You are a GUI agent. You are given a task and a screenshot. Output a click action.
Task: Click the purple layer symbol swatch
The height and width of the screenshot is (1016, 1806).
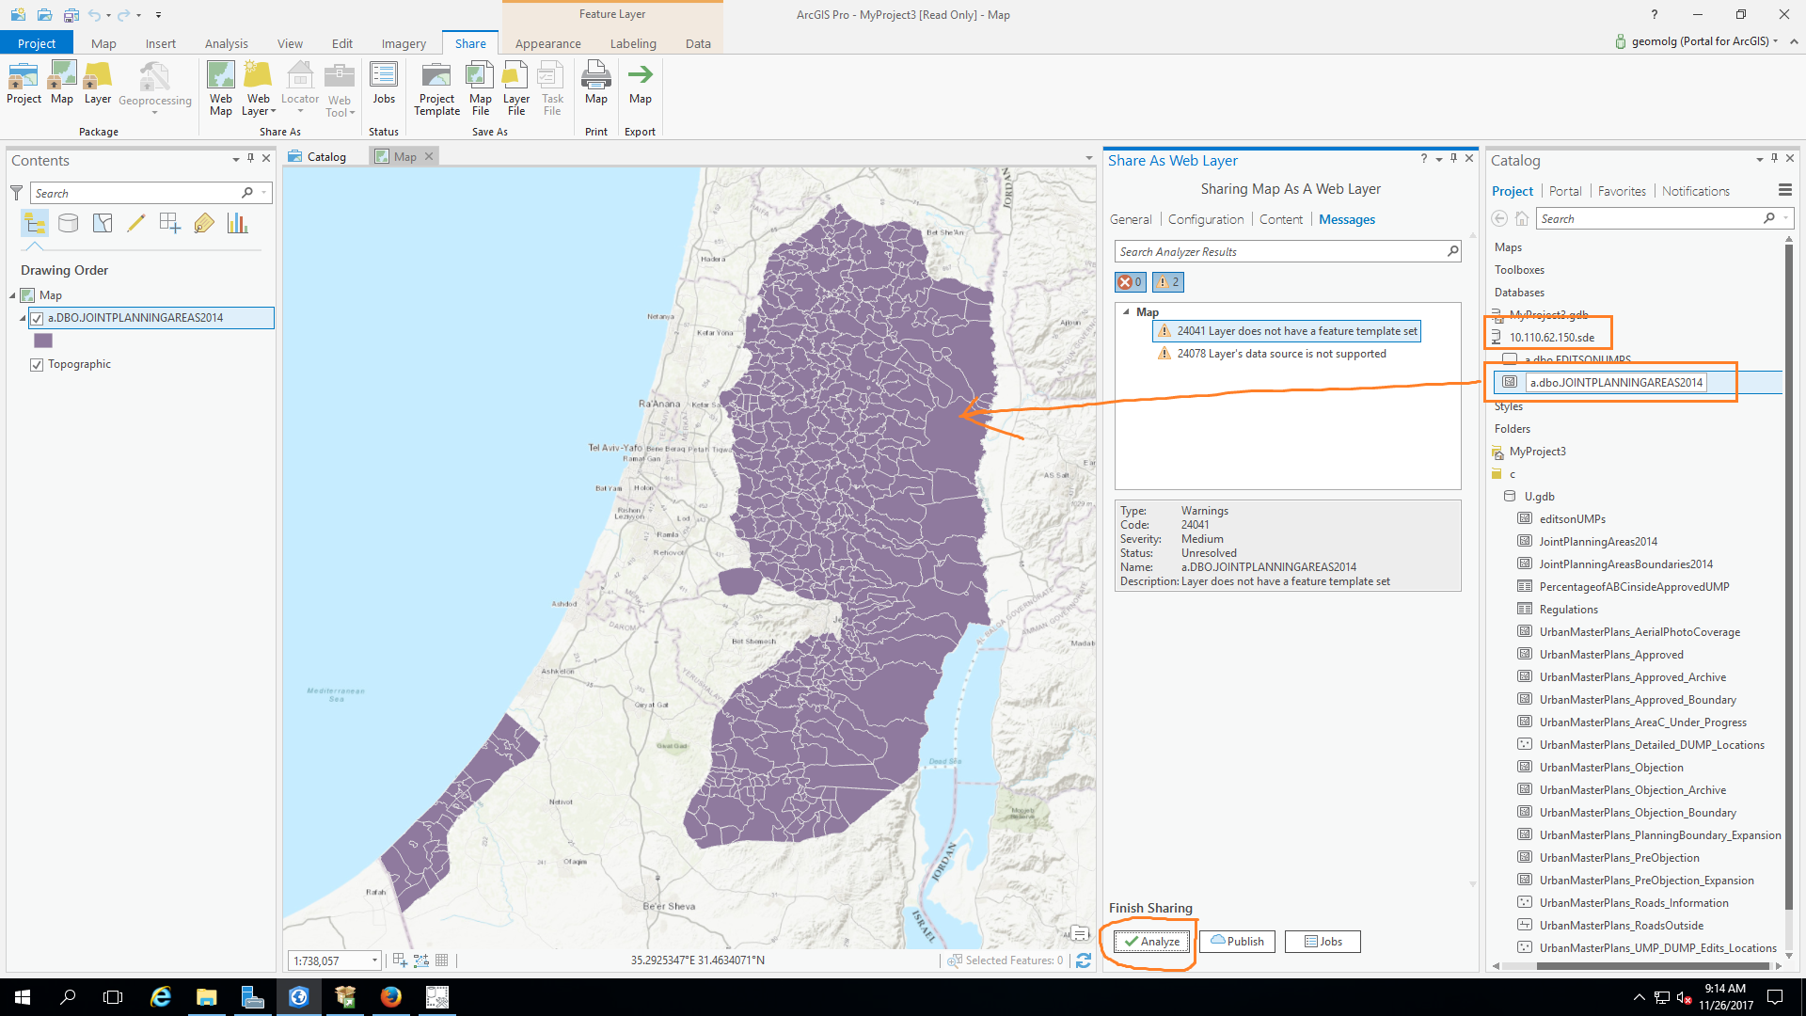pos(43,341)
